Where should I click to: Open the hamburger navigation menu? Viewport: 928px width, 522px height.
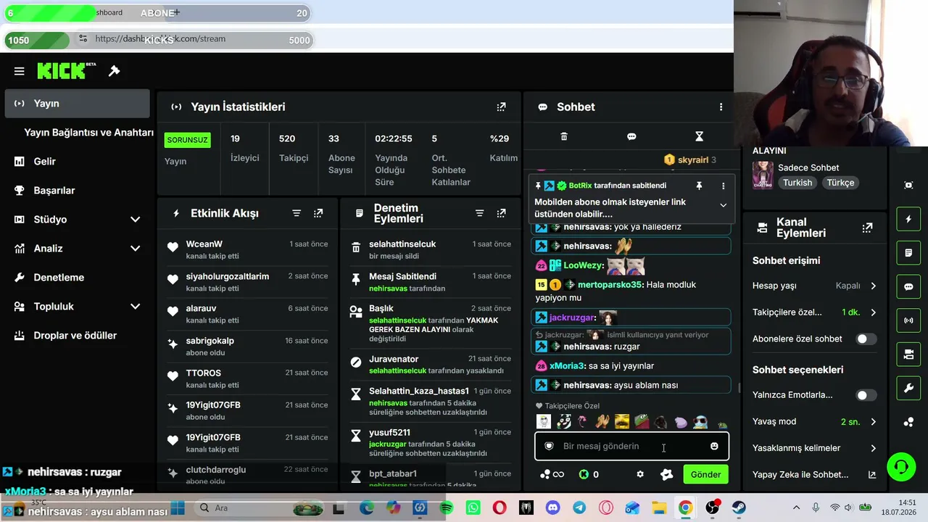20,71
